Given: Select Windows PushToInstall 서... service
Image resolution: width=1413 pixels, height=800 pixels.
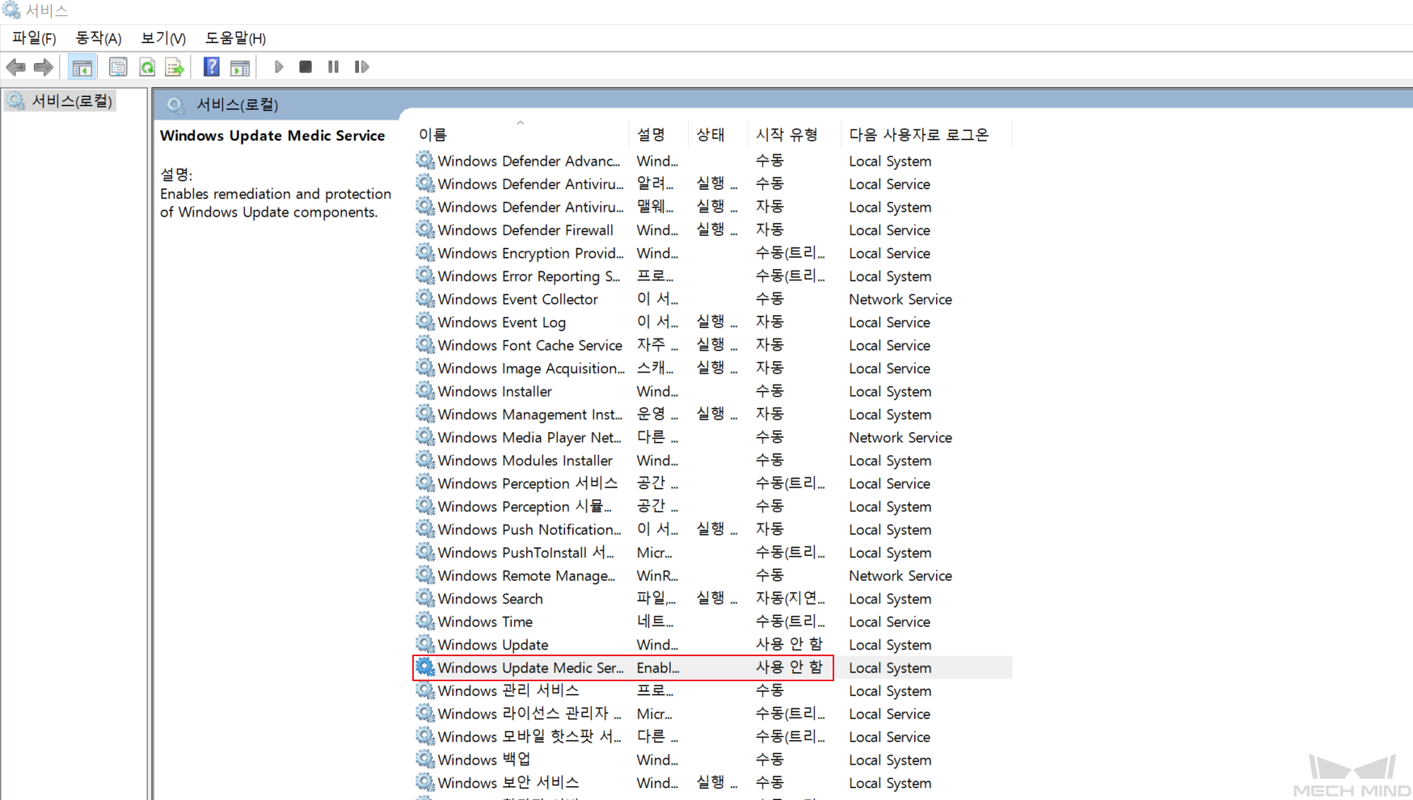Looking at the screenshot, I should tap(712, 552).
